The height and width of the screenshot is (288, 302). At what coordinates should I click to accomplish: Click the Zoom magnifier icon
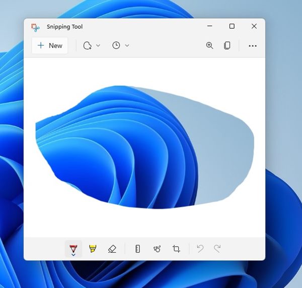pos(209,45)
